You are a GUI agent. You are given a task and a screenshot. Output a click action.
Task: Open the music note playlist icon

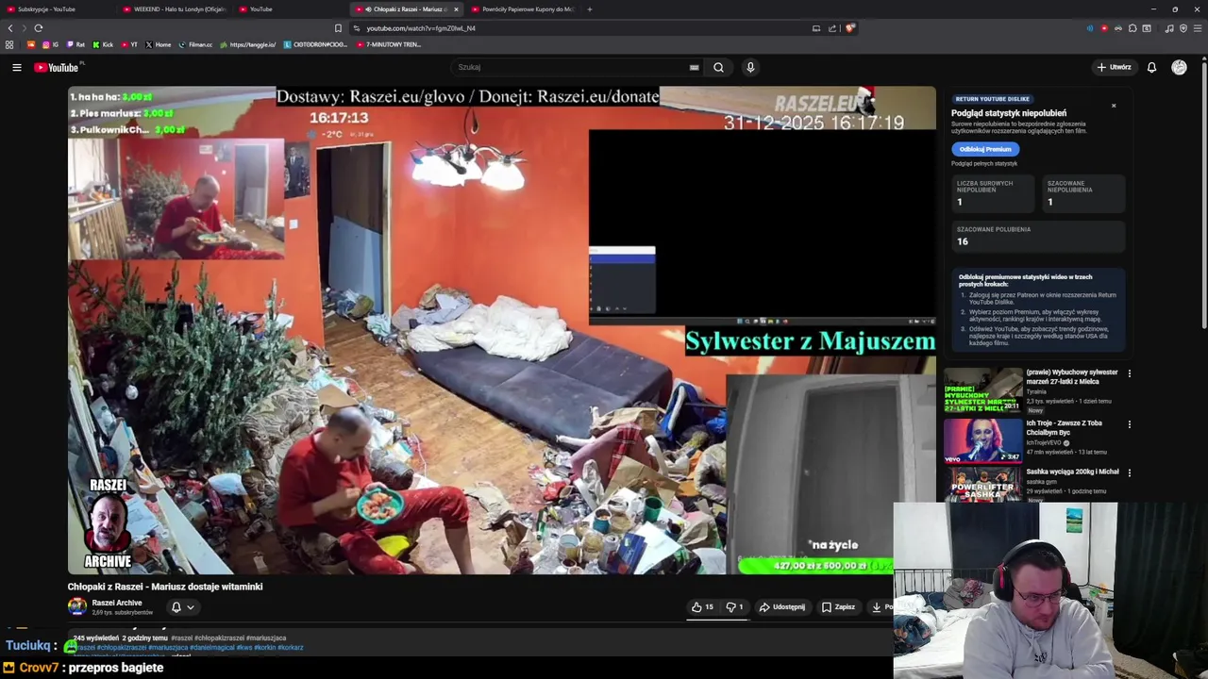(1169, 28)
